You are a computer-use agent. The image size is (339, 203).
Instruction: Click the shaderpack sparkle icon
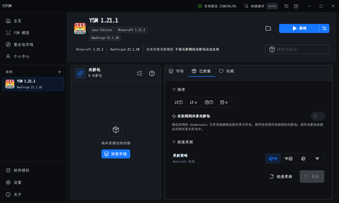(x=80, y=73)
